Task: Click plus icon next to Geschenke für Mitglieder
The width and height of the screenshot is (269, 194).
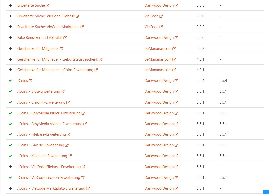Action: 10,49
